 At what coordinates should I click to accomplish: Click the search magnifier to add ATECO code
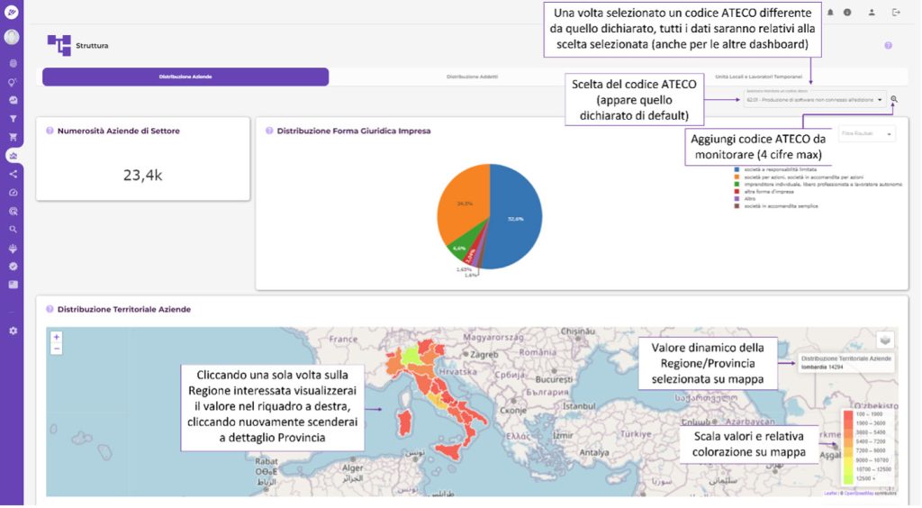point(894,99)
